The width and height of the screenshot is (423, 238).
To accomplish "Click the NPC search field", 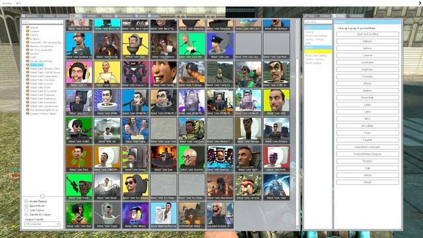I will click(42, 22).
